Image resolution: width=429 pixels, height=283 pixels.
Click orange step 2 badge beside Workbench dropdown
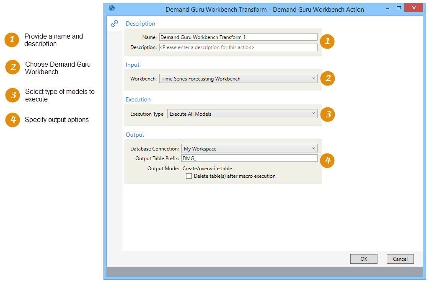328,78
